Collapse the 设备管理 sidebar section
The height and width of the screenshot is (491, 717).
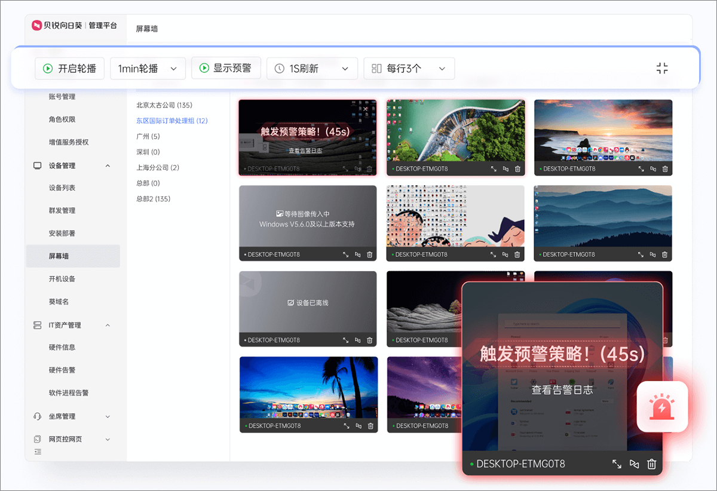(108, 165)
